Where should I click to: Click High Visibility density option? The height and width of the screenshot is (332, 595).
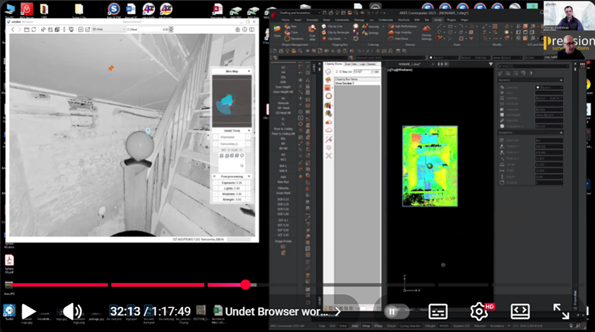(400, 33)
